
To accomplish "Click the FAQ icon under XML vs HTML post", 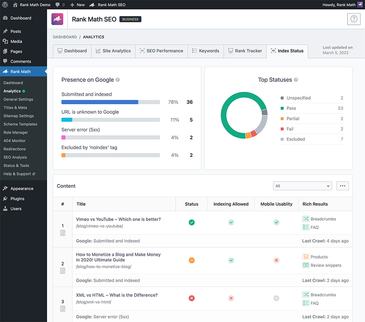I will pyautogui.click(x=306, y=303).
